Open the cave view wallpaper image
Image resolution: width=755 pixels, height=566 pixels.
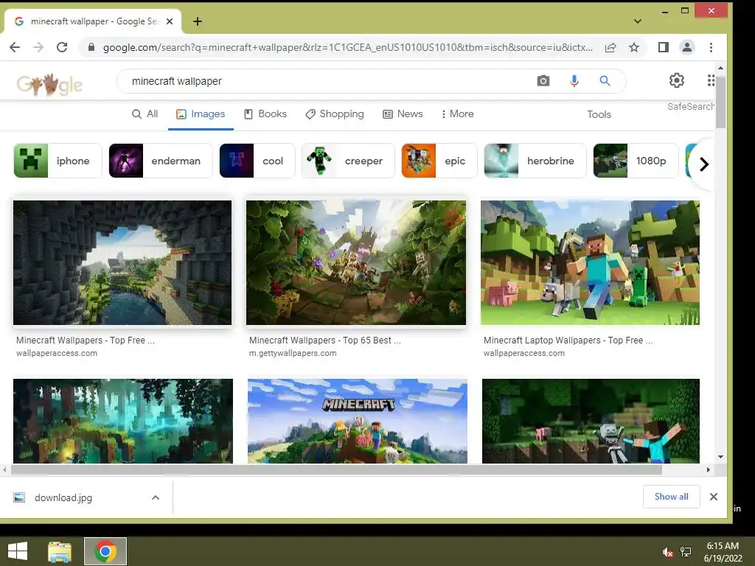click(122, 263)
